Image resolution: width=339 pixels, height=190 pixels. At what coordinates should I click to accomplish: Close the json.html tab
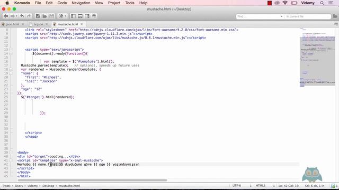click(x=23, y=24)
